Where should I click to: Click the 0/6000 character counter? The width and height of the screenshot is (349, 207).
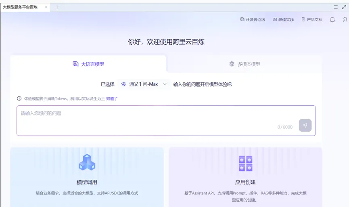coord(285,127)
